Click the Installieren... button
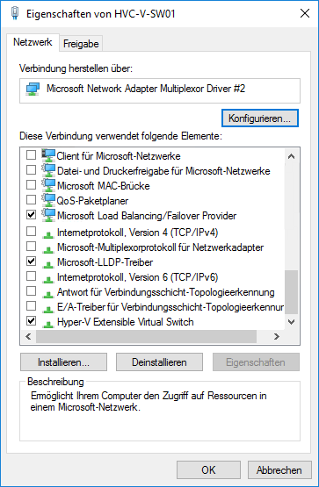319x487 pixels. click(64, 362)
